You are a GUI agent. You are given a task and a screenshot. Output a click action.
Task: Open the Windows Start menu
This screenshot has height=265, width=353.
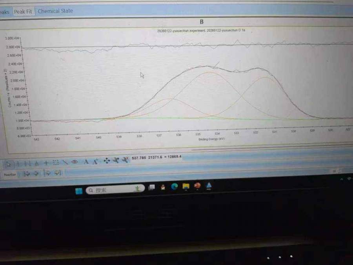click(x=79, y=191)
